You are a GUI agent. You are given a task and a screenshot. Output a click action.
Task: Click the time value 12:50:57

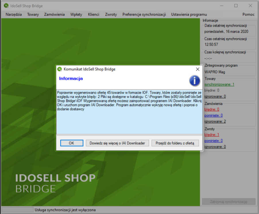pyautogui.click(x=211, y=45)
